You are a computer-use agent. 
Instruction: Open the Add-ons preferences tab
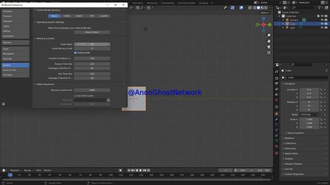15,43
